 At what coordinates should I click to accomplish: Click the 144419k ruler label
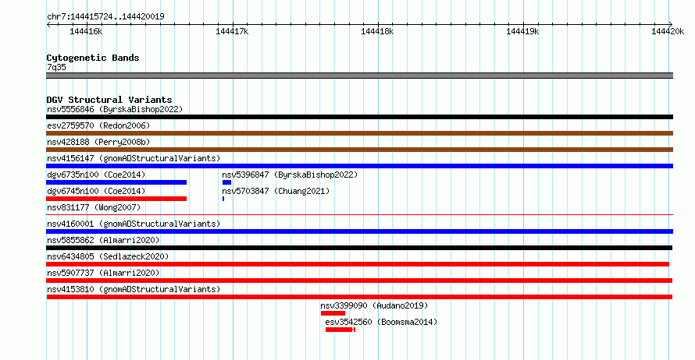click(x=522, y=31)
